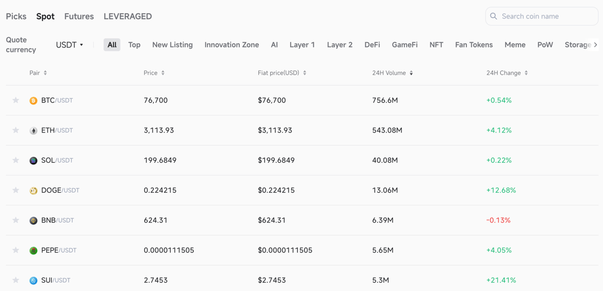The width and height of the screenshot is (603, 291).
Task: Favorite the SUI/USDT pair star
Action: pos(16,280)
